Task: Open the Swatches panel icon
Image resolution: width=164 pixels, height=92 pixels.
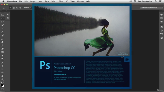Action: [161, 18]
